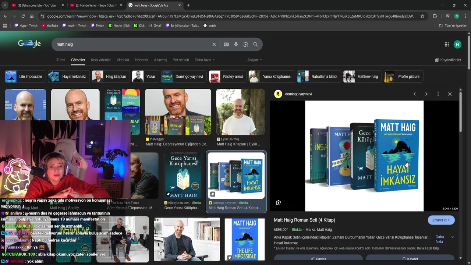Open Tüm Yer İşaretleri bookmarks folder

pos(453,26)
